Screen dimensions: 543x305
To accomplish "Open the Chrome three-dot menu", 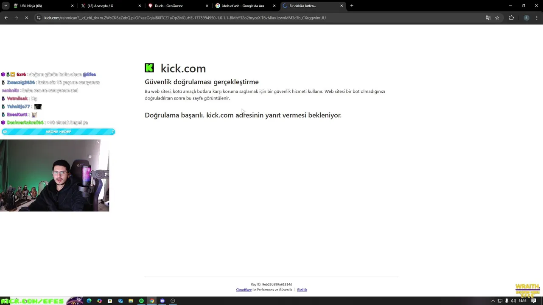I will point(537,18).
